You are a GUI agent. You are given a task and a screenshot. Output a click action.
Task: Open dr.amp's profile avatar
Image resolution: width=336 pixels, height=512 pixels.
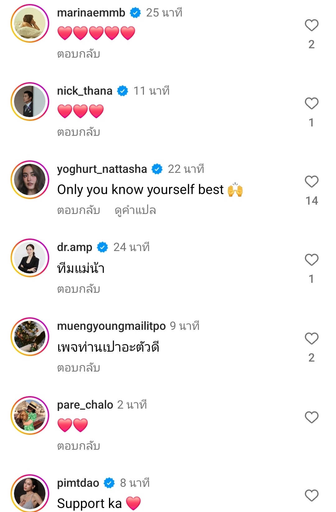pyautogui.click(x=30, y=258)
